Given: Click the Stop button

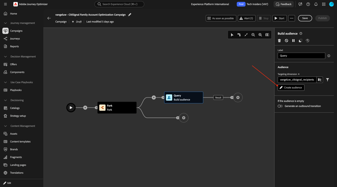Looking at the screenshot, I should click(x=264, y=18).
